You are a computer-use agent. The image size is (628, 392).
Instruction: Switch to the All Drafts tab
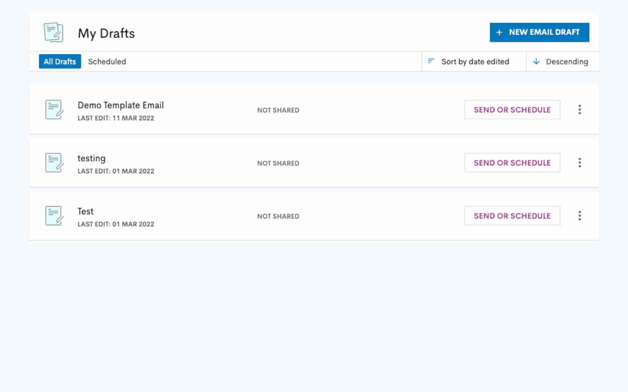tap(60, 61)
